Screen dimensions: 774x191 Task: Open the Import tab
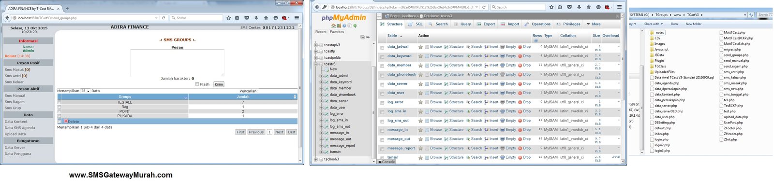point(510,24)
